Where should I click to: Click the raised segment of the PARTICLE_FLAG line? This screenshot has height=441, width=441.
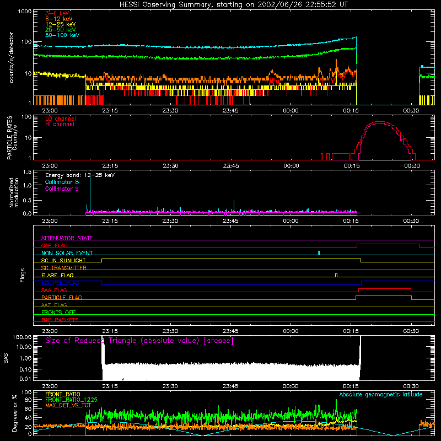point(384,296)
